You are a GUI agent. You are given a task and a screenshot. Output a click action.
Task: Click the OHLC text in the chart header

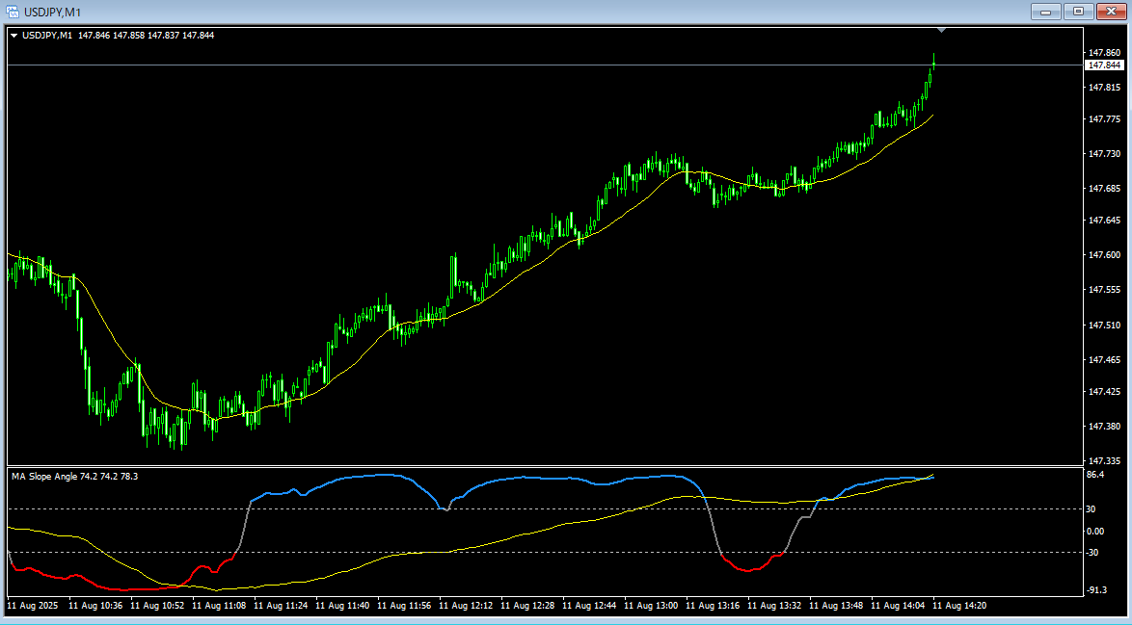tap(146, 36)
